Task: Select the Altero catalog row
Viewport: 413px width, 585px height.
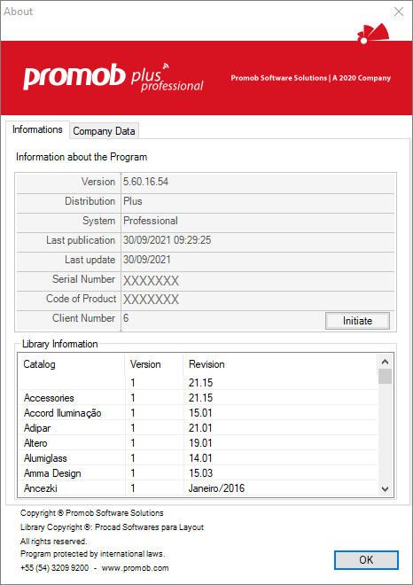Action: click(x=199, y=443)
